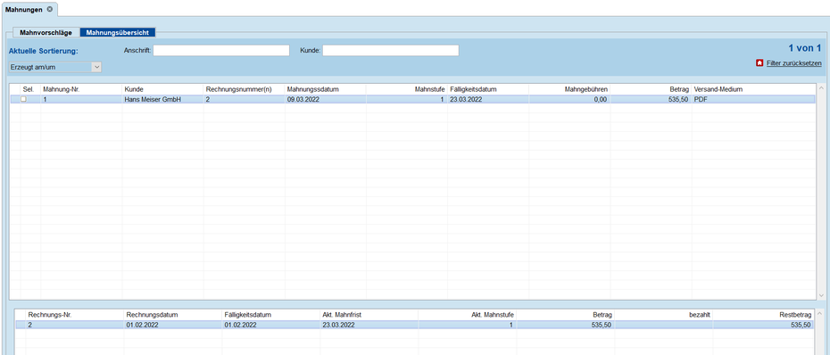Click the scroll down arrow of the upper table

[821, 295]
